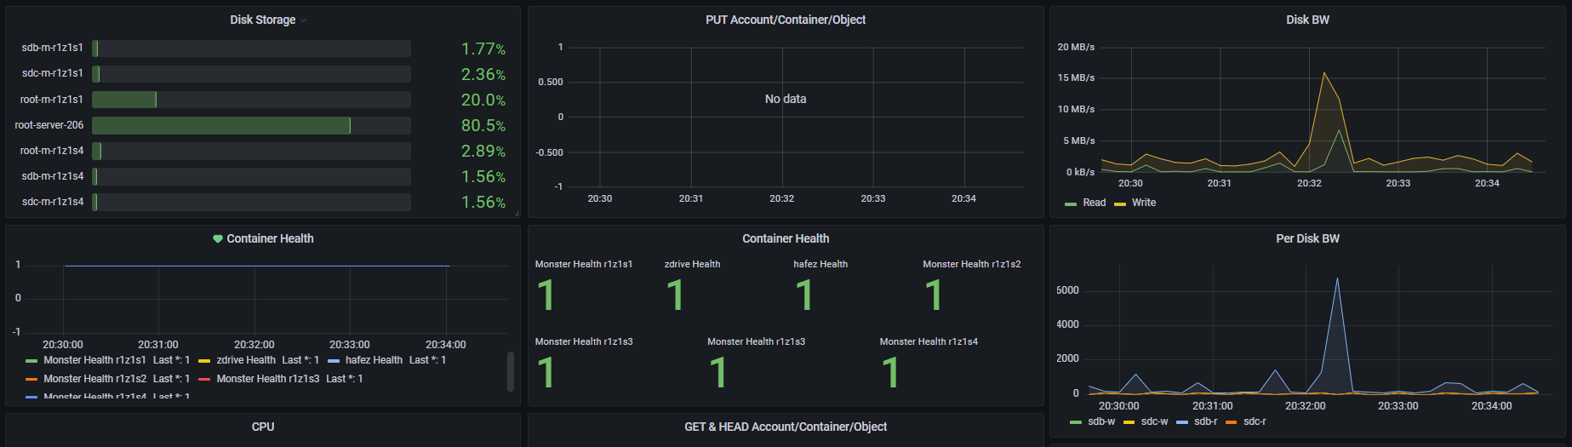Click sdc-w yellow legend color indicator
Screen dimensions: 1572x447
point(1129,422)
